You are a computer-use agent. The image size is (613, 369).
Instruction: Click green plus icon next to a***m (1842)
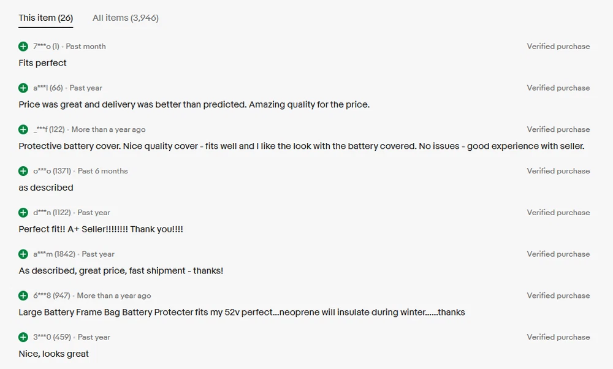(x=23, y=254)
